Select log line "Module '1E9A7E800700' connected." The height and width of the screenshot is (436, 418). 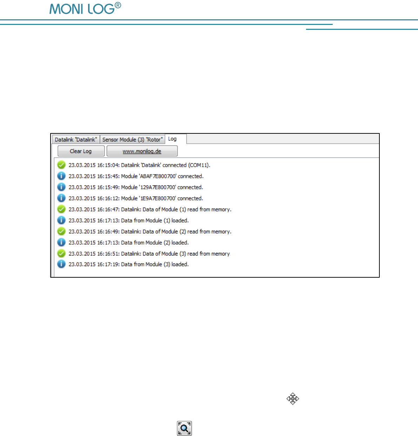coord(136,198)
